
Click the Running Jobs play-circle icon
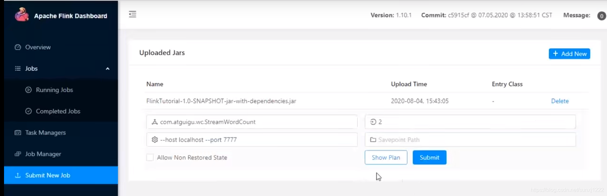[x=28, y=90]
